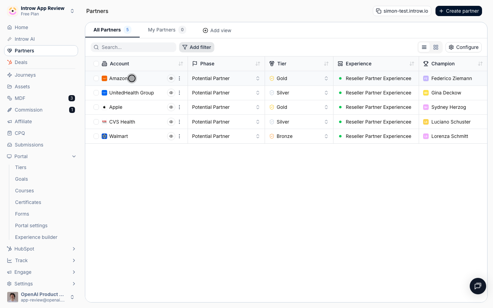Viewport: 493px width, 308px height.
Task: Check the Amazon row checkbox
Action: pos(96,78)
